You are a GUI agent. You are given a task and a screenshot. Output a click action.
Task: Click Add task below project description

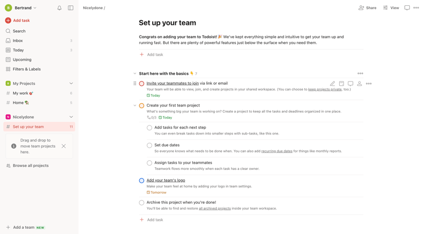pyautogui.click(x=152, y=55)
